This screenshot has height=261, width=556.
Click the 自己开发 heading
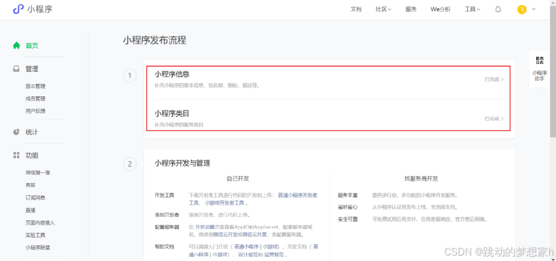click(x=238, y=179)
